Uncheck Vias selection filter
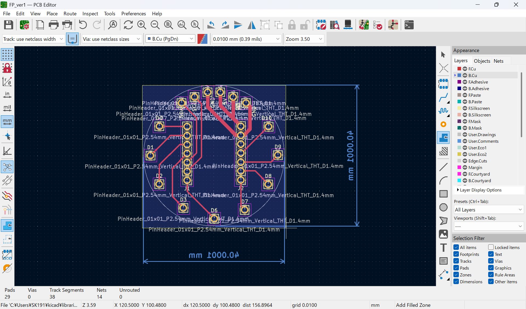 (491, 261)
